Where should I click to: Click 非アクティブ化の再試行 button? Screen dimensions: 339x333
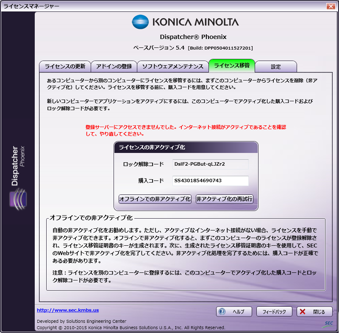(x=225, y=199)
